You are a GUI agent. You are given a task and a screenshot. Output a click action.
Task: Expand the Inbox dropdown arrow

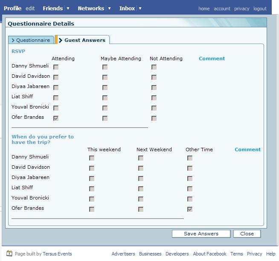point(140,8)
